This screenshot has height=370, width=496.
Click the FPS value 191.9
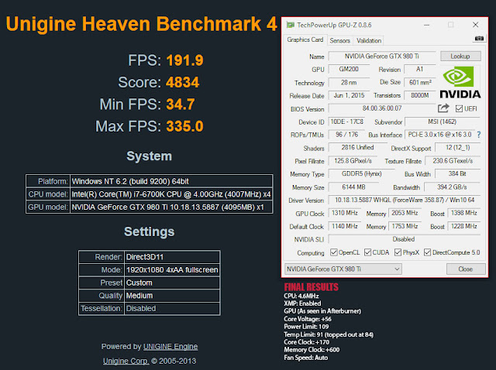(x=184, y=60)
